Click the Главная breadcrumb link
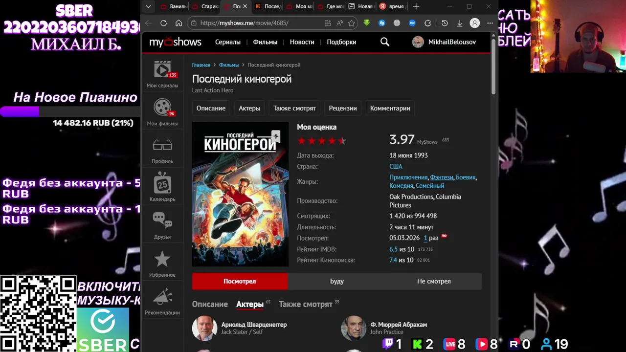This screenshot has height=352, width=626. (x=201, y=65)
